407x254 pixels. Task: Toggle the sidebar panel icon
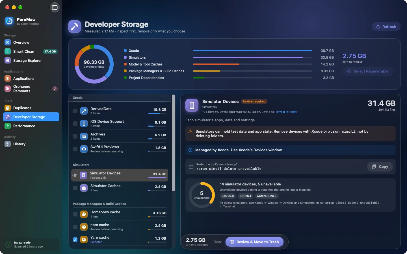coord(55,7)
